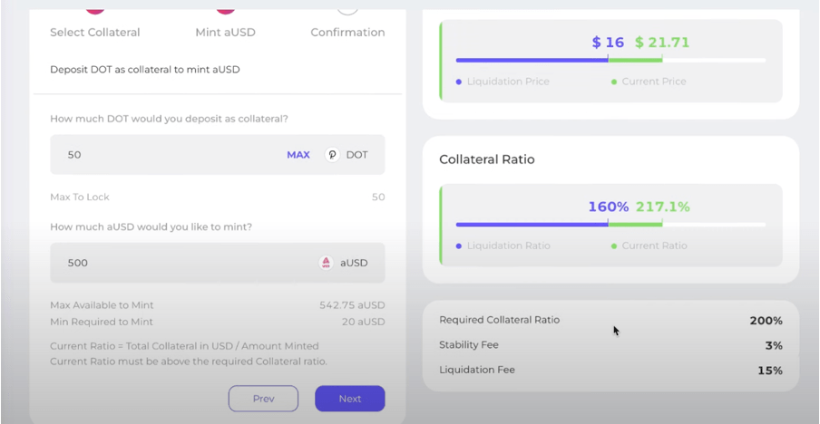Click the green Current Ratio legend dot
The height and width of the screenshot is (424, 820).
[x=614, y=246]
